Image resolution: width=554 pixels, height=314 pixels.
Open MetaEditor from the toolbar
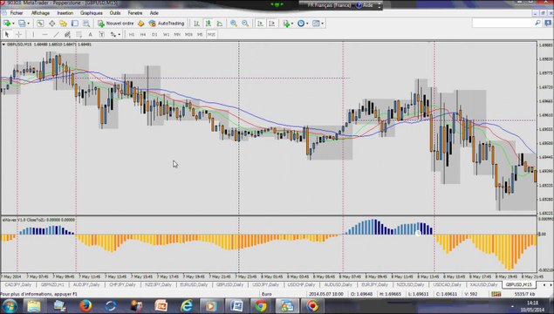click(141, 24)
